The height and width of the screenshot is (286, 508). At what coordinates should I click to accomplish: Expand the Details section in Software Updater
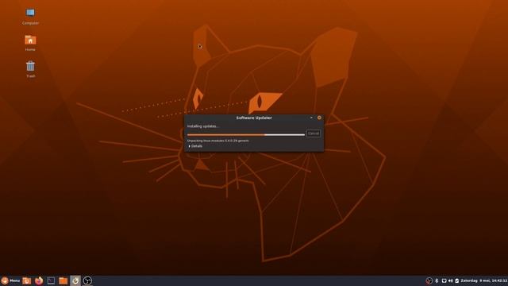click(x=195, y=146)
